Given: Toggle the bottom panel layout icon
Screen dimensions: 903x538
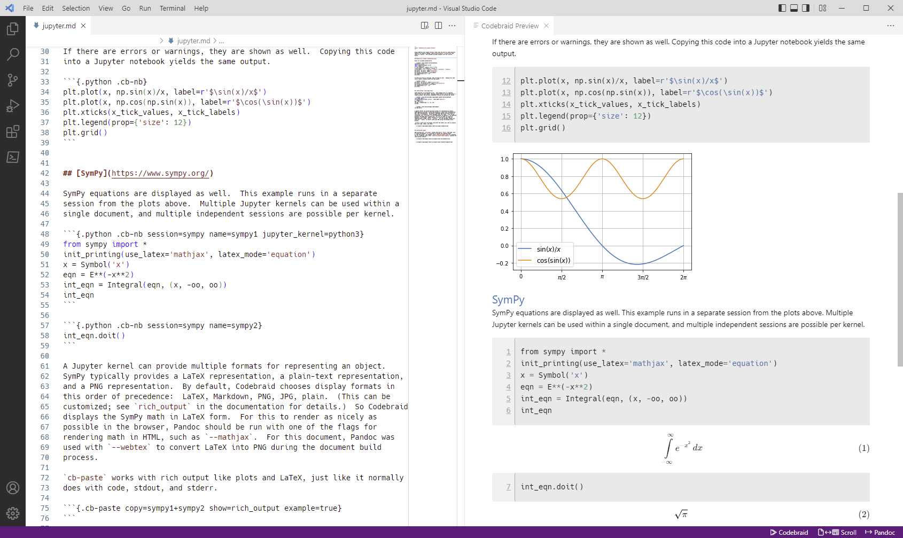Looking at the screenshot, I should pos(794,8).
